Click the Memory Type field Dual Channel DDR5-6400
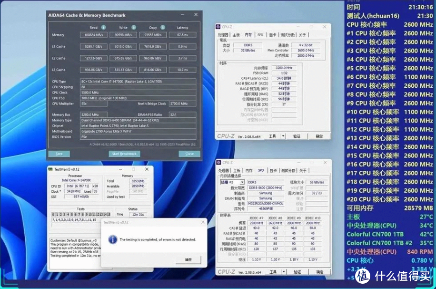The image size is (436, 289). click(138, 120)
